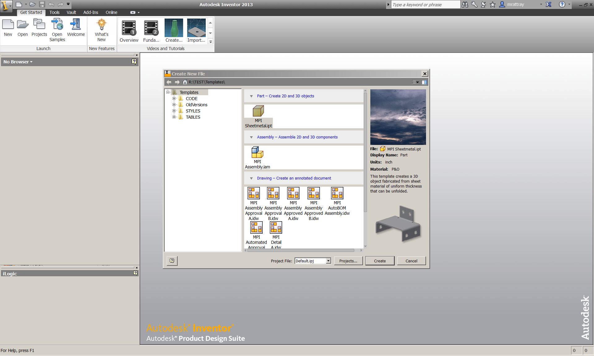Click the Subscription Center key icon
Screen dimensions: 594x356
point(474,4)
